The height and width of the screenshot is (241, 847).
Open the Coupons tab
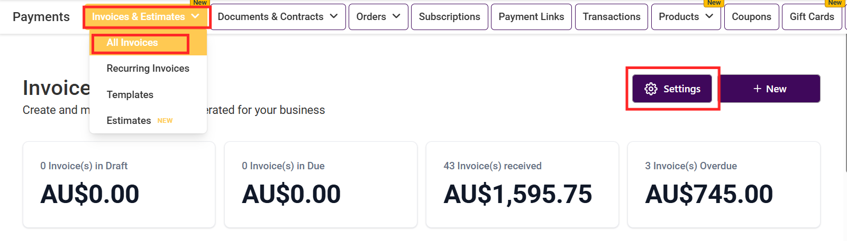(751, 17)
